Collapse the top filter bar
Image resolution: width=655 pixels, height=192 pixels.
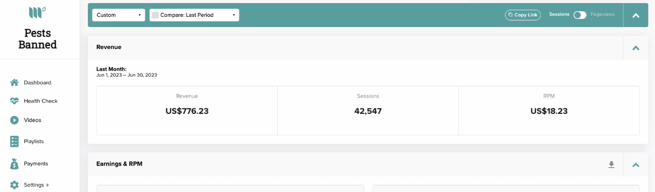pos(636,15)
